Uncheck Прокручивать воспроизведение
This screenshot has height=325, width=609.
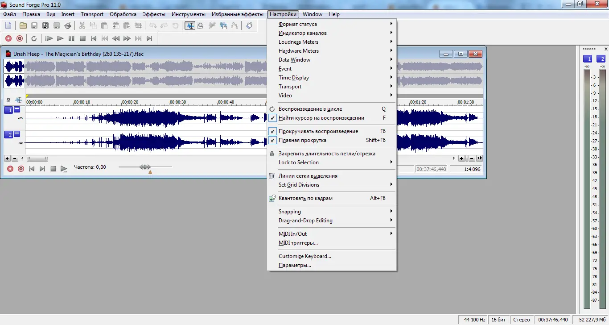[x=332, y=131]
